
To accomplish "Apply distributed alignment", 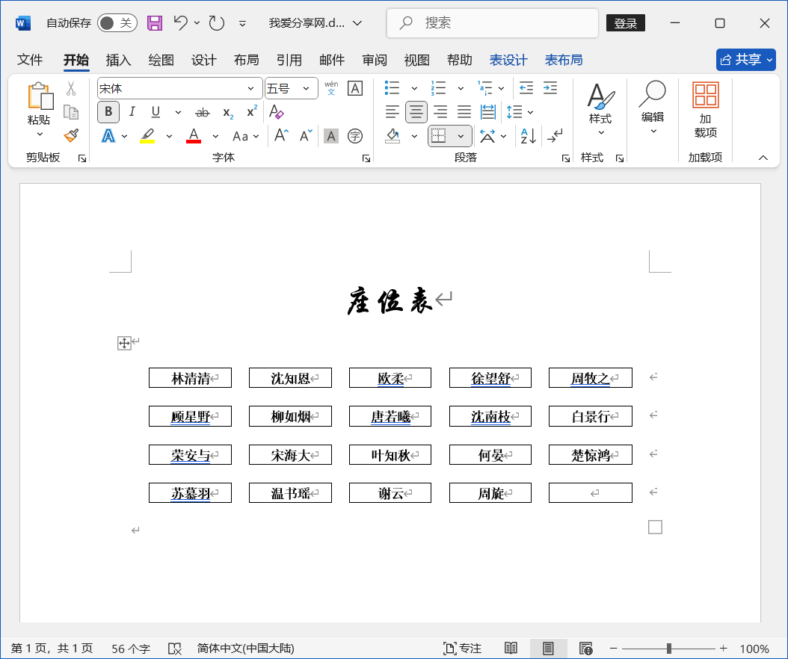I will pos(488,111).
